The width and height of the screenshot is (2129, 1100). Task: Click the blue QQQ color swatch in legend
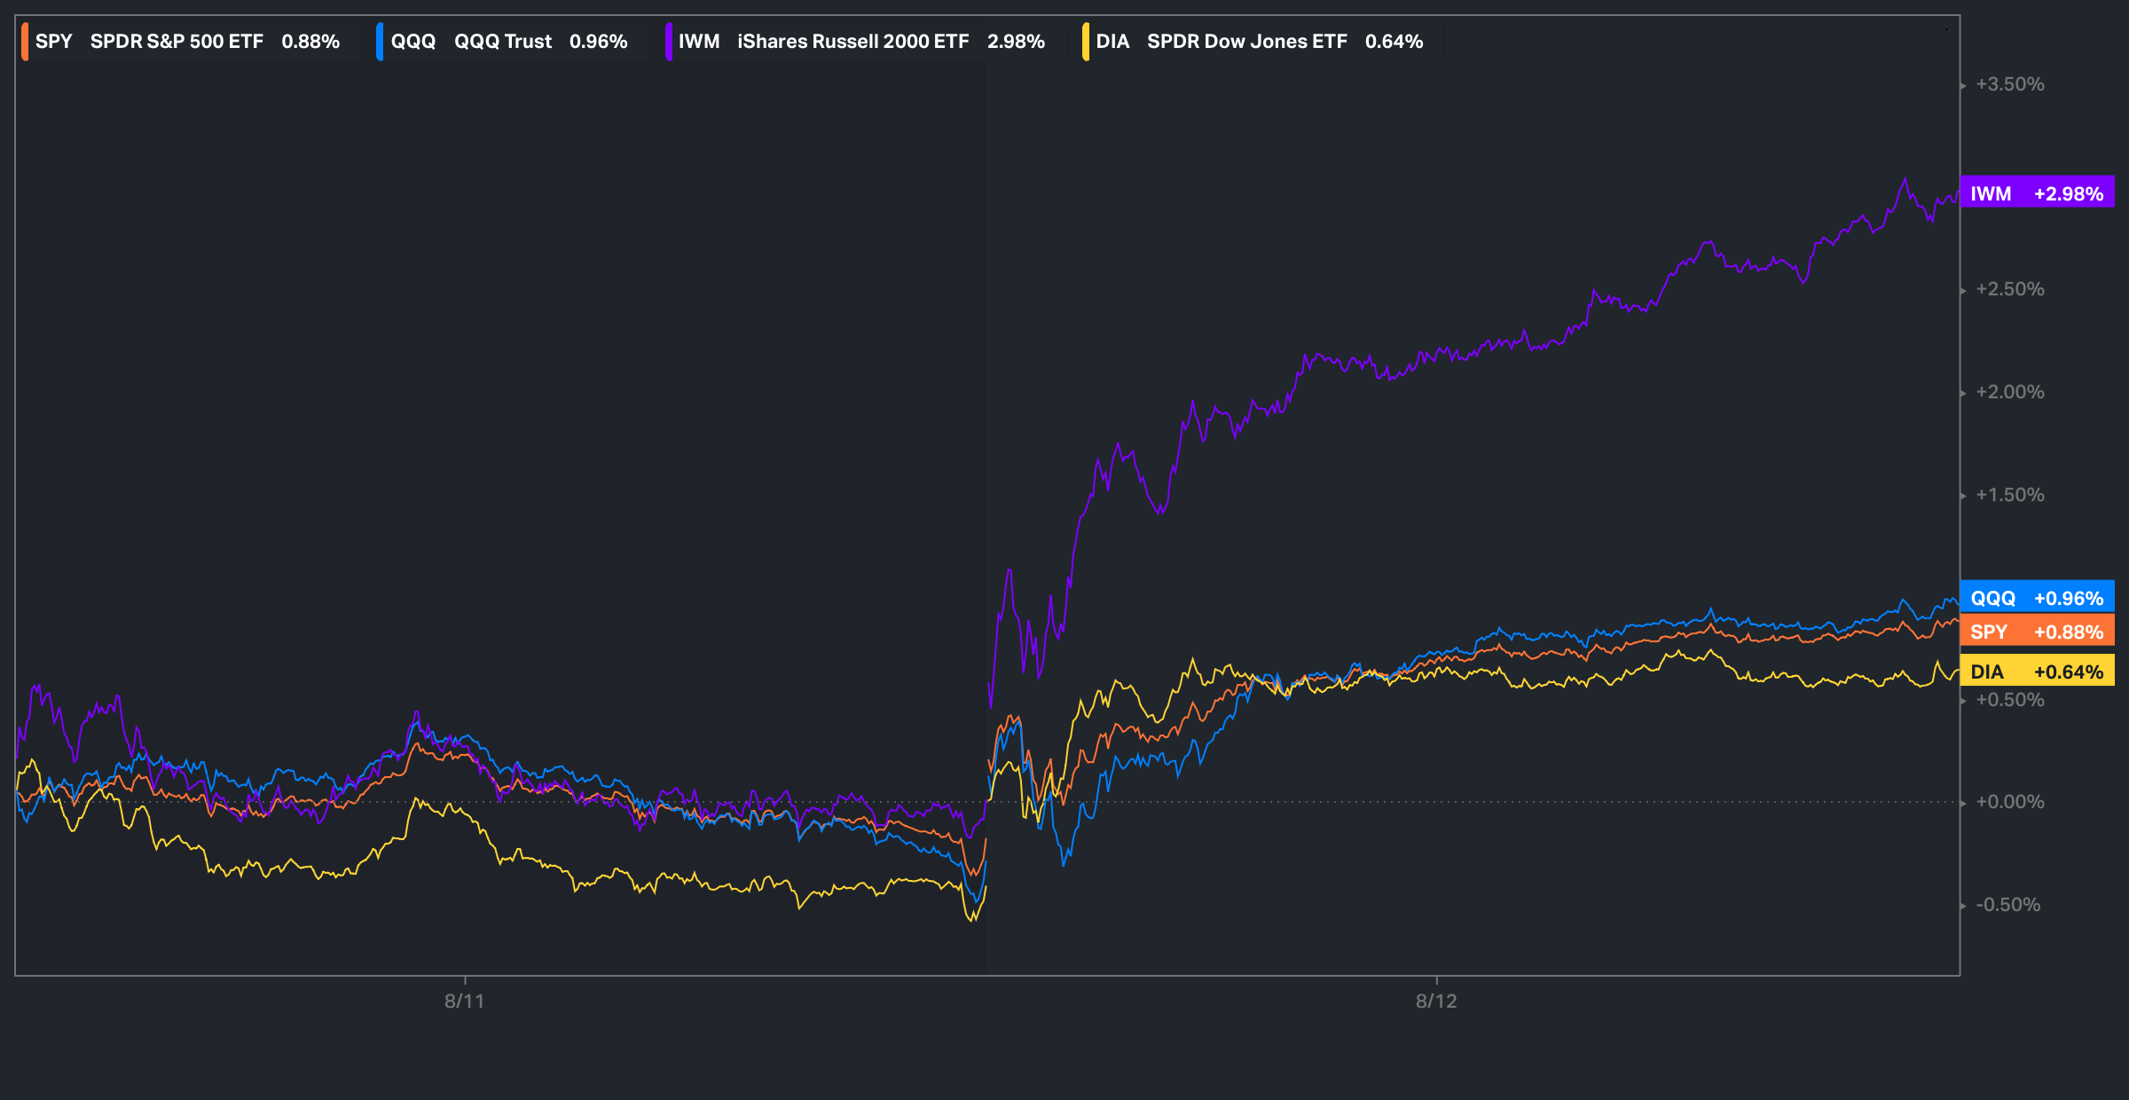tap(380, 42)
